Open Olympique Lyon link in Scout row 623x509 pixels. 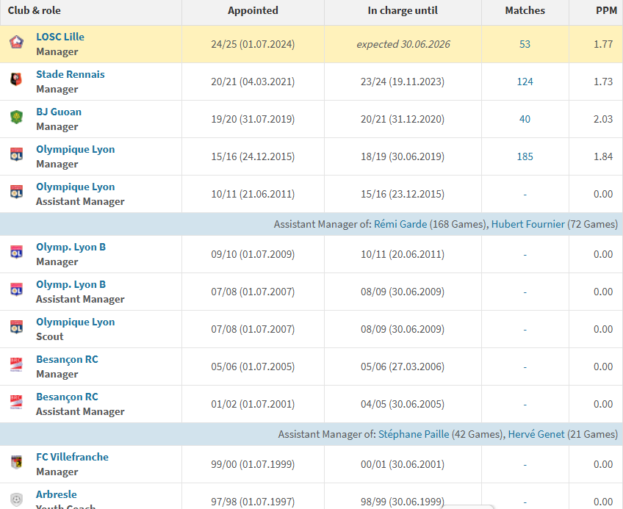coord(76,322)
